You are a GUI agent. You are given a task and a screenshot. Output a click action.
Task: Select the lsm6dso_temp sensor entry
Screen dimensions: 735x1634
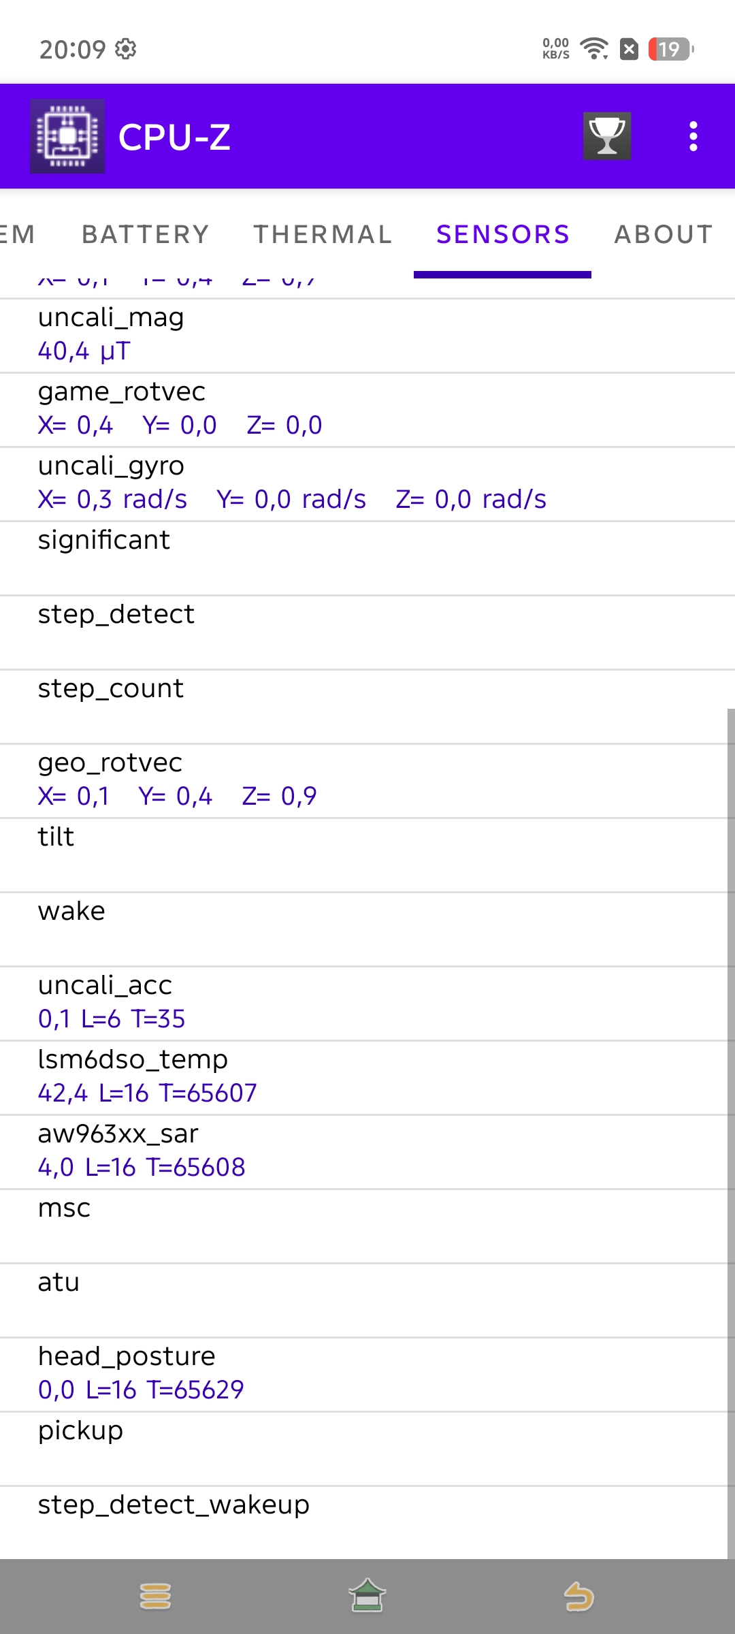pos(367,1077)
